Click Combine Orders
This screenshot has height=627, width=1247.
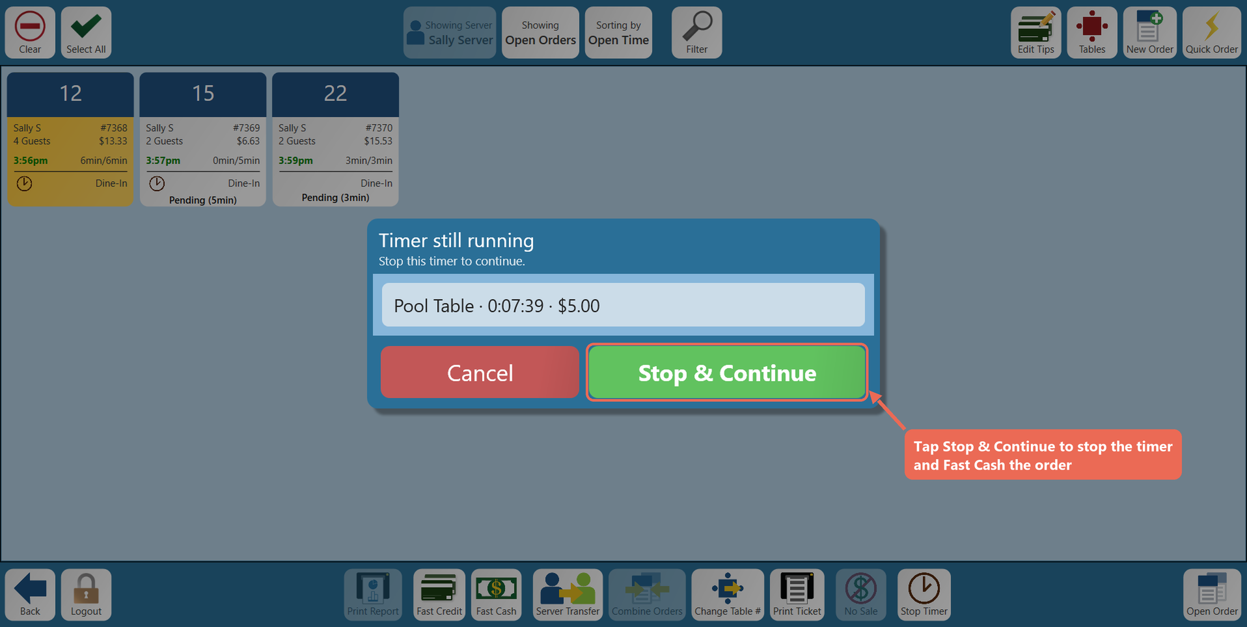(x=647, y=594)
